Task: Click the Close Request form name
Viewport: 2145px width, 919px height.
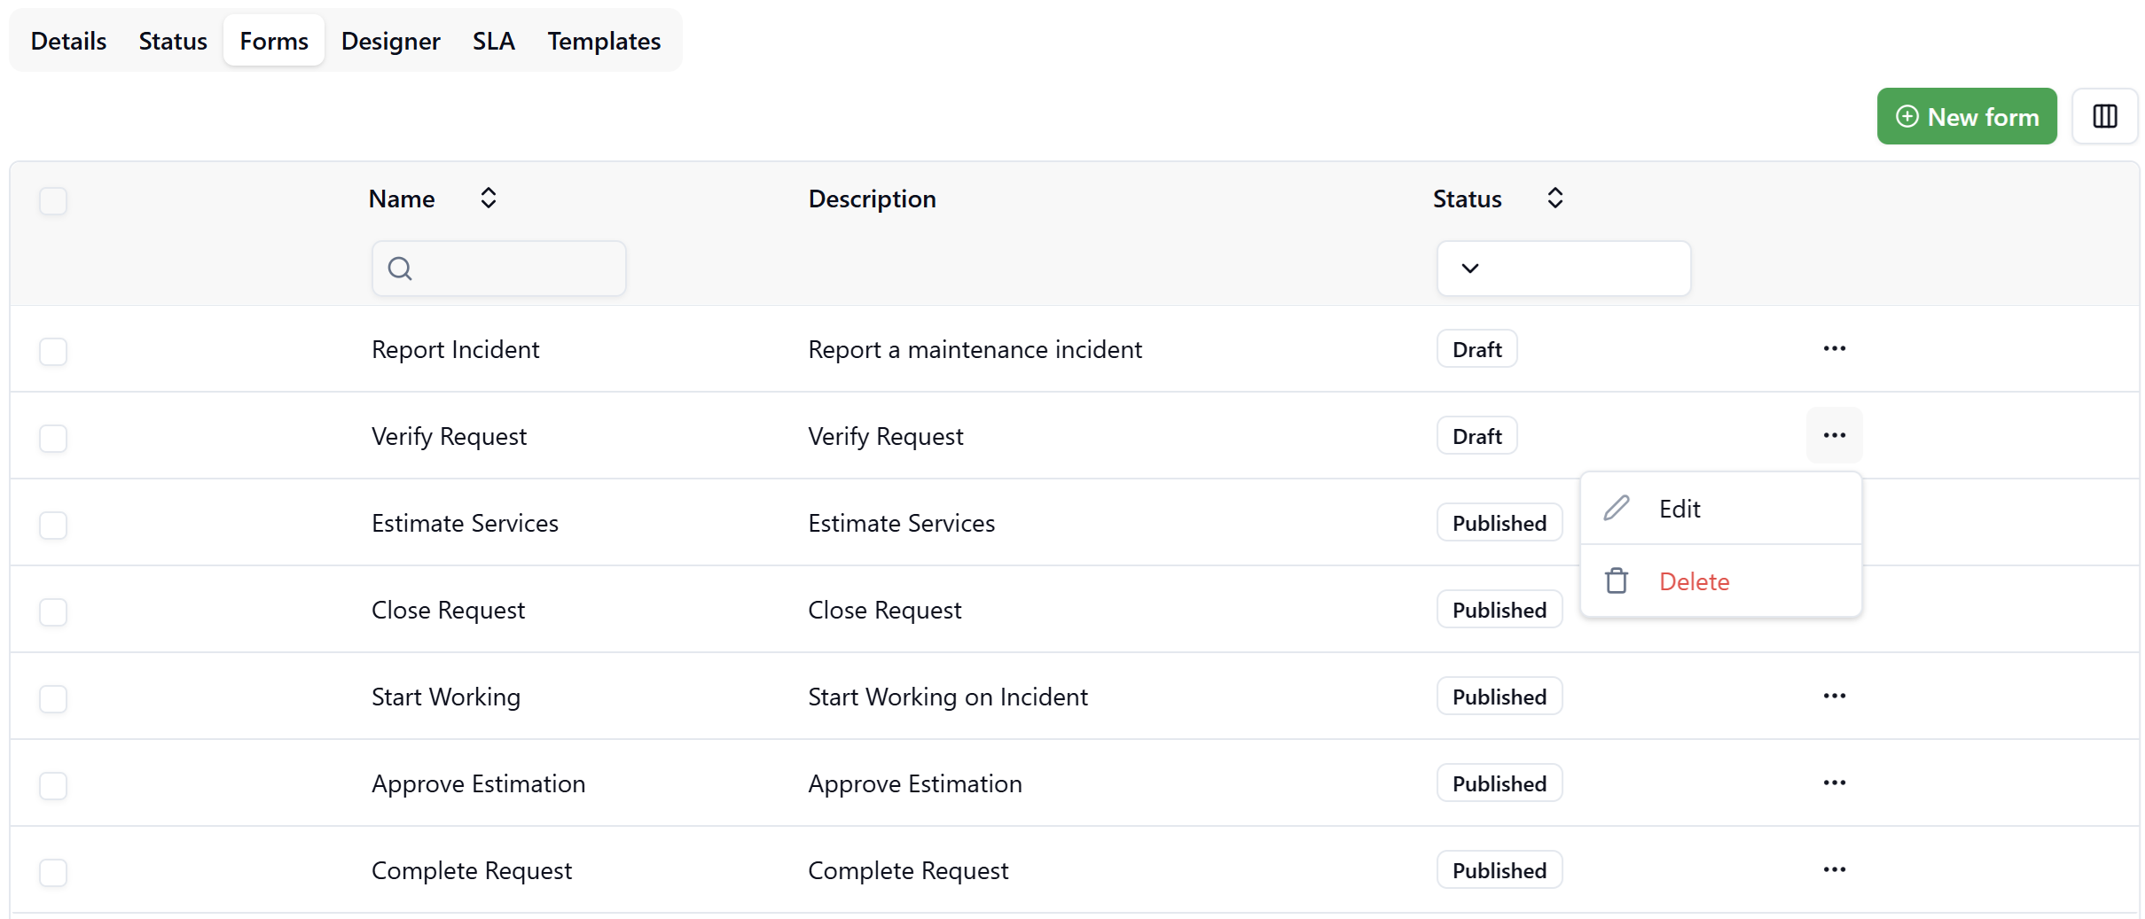Action: (448, 610)
